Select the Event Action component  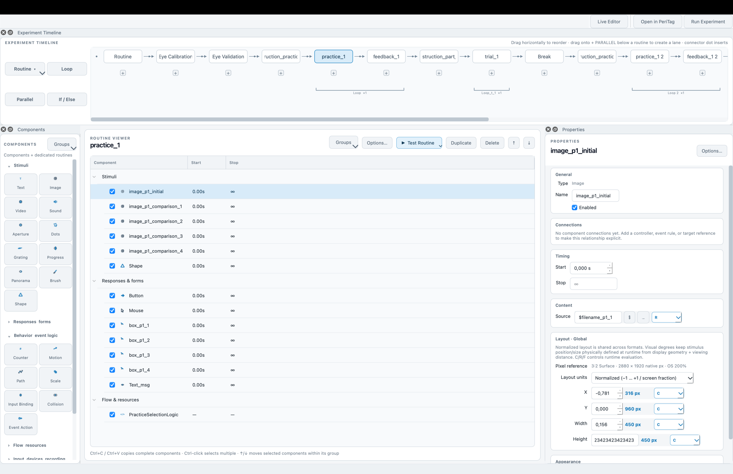pyautogui.click(x=21, y=424)
